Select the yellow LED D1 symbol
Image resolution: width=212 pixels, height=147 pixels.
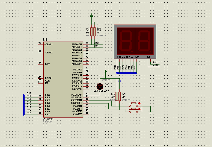[100, 86]
